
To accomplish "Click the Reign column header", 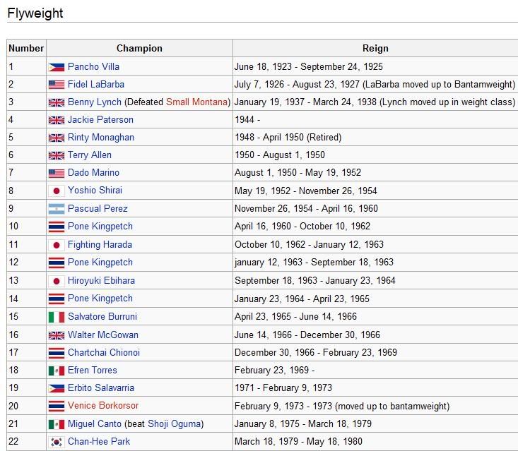I will 375,48.
